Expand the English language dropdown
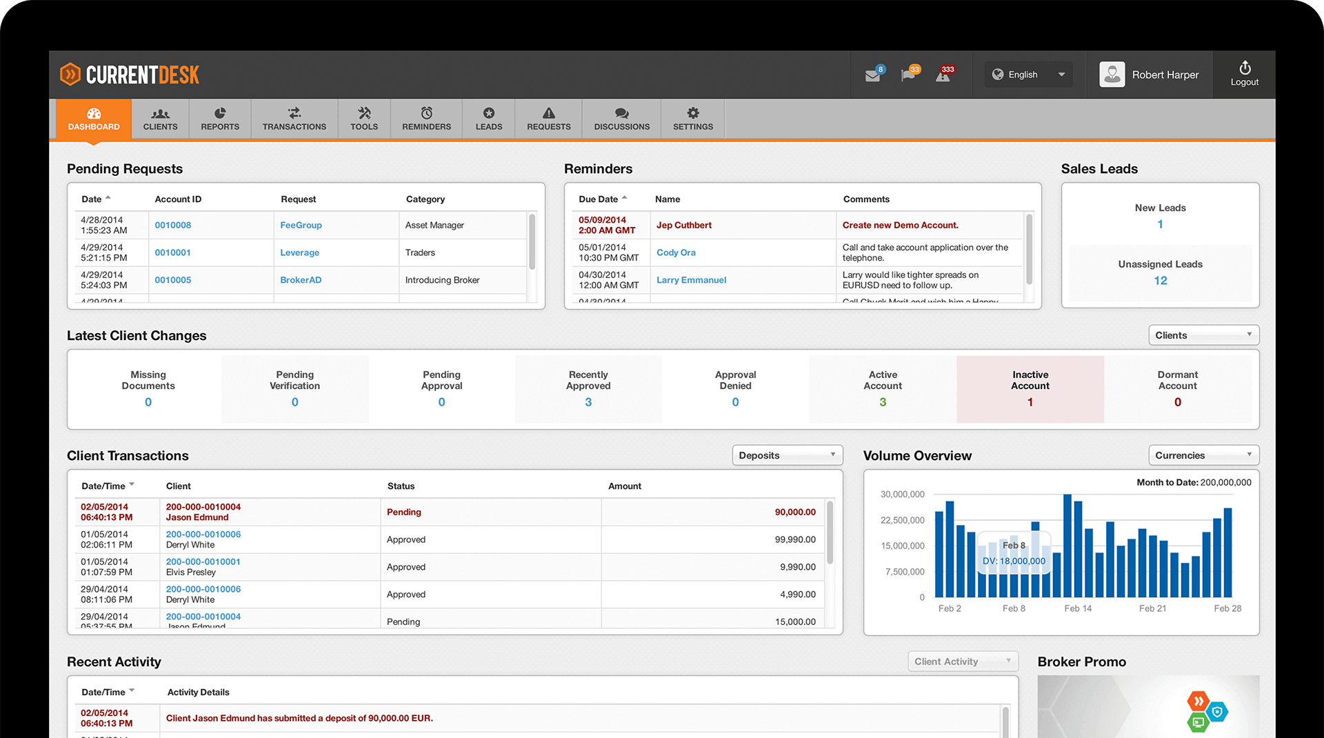Screen dimensions: 1324x738 [1028, 74]
